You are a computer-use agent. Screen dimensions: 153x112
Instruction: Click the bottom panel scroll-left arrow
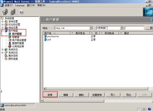(42, 101)
